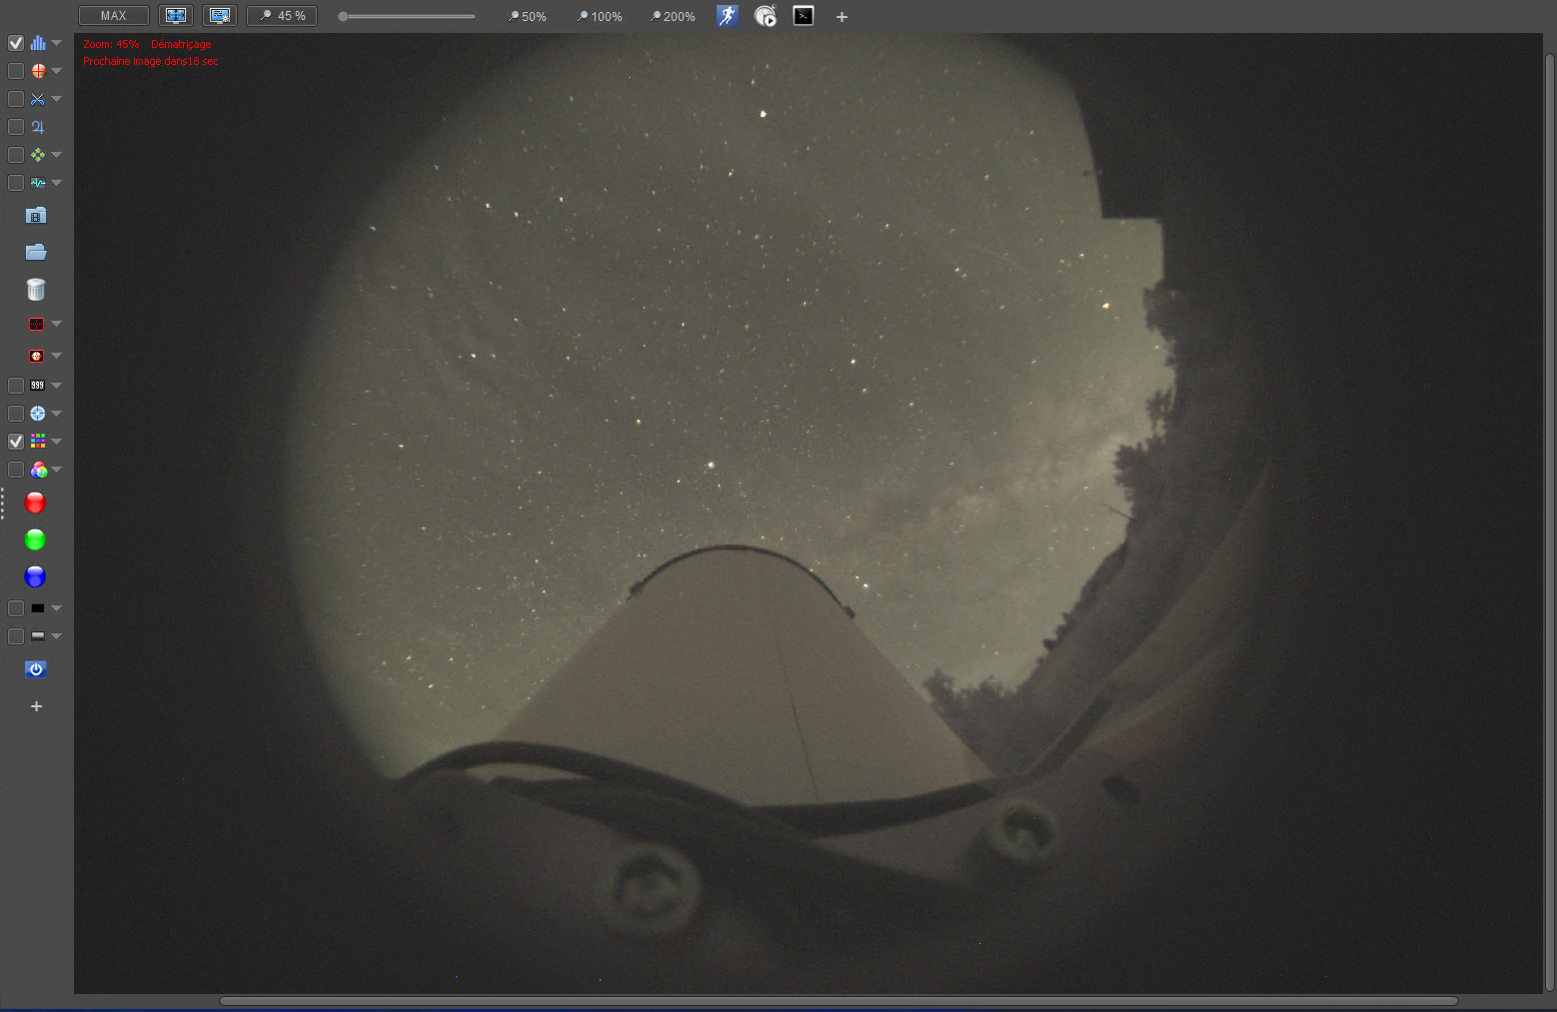Screen dimensions: 1557x1012
Task: Expand the 999 counter dropdown arrow
Action: coord(57,386)
